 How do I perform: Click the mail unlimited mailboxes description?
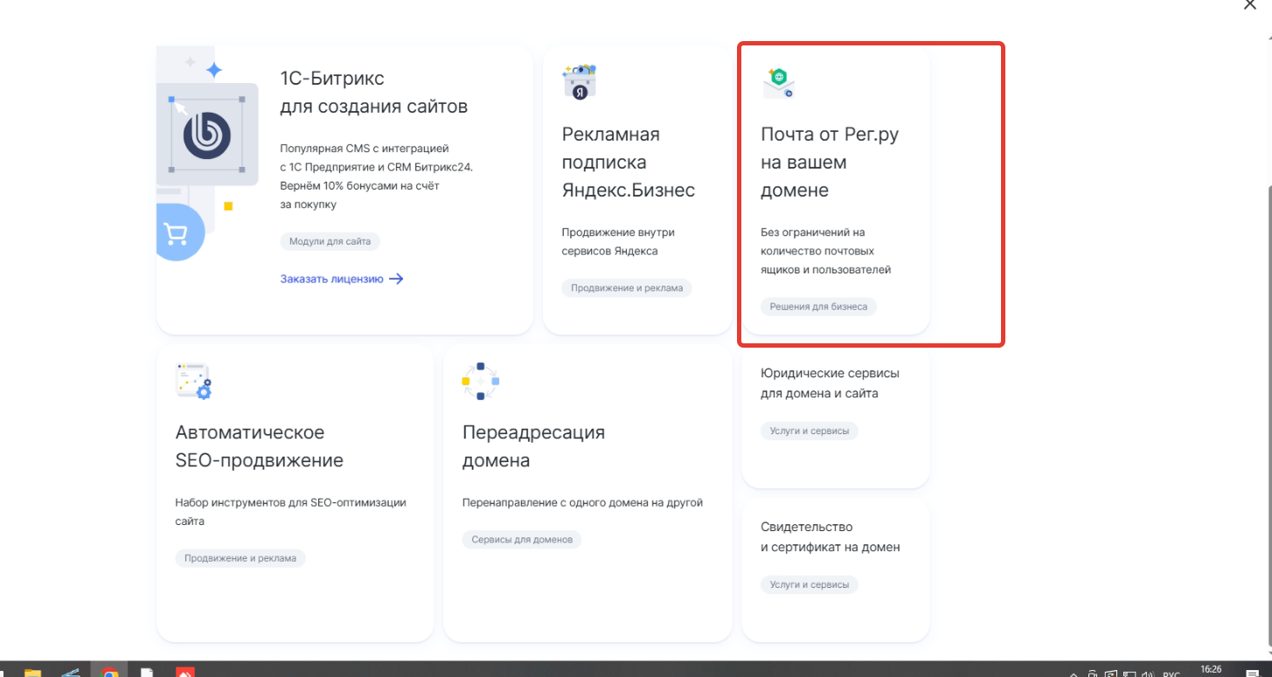825,251
